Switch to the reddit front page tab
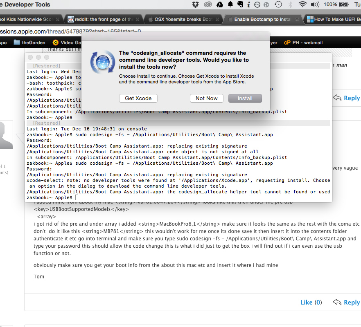The image size is (361, 327). point(104,19)
